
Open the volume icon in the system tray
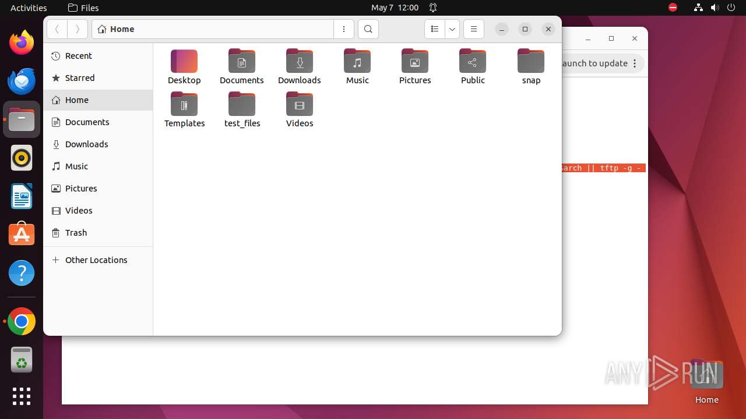pyautogui.click(x=715, y=8)
